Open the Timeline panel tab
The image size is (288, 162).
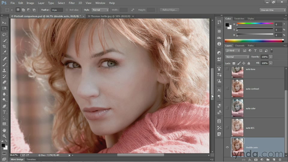point(31,159)
